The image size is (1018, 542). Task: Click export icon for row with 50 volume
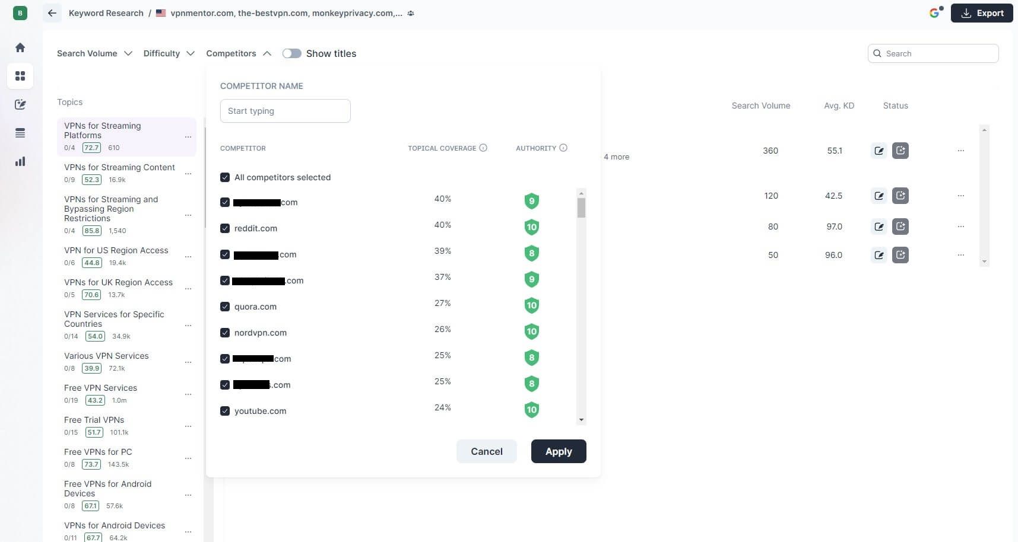tap(900, 255)
